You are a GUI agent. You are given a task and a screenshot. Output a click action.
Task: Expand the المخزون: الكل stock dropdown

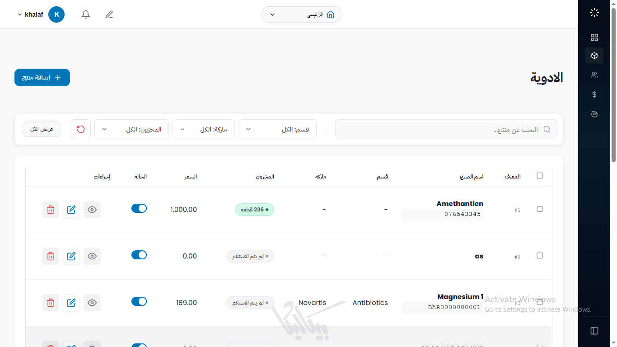point(131,129)
